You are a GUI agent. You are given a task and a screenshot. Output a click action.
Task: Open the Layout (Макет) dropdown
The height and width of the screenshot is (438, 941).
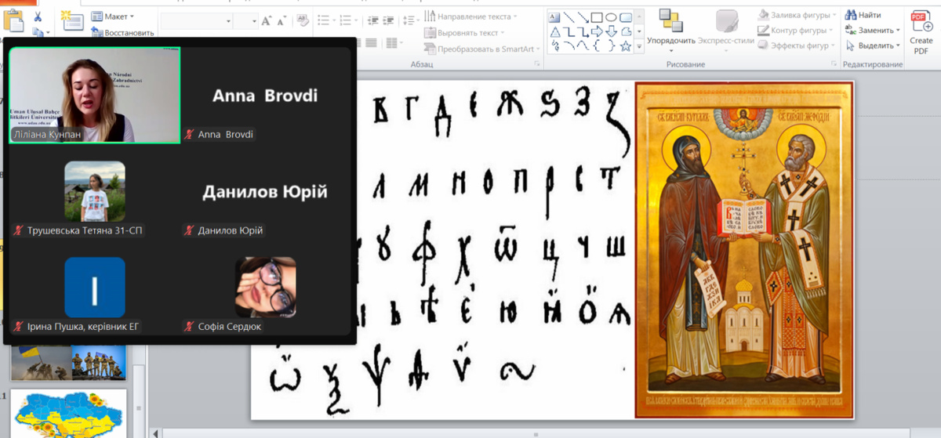pos(112,16)
